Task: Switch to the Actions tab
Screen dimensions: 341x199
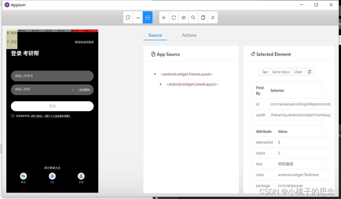Action: point(189,35)
